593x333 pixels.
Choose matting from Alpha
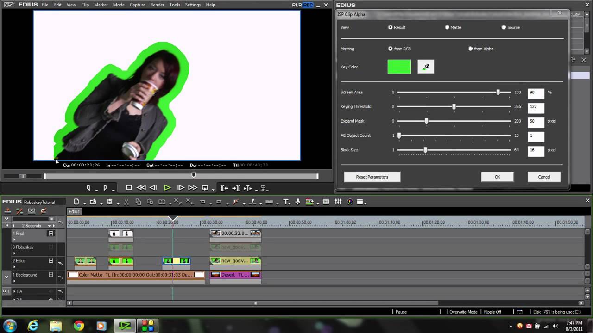(x=471, y=49)
